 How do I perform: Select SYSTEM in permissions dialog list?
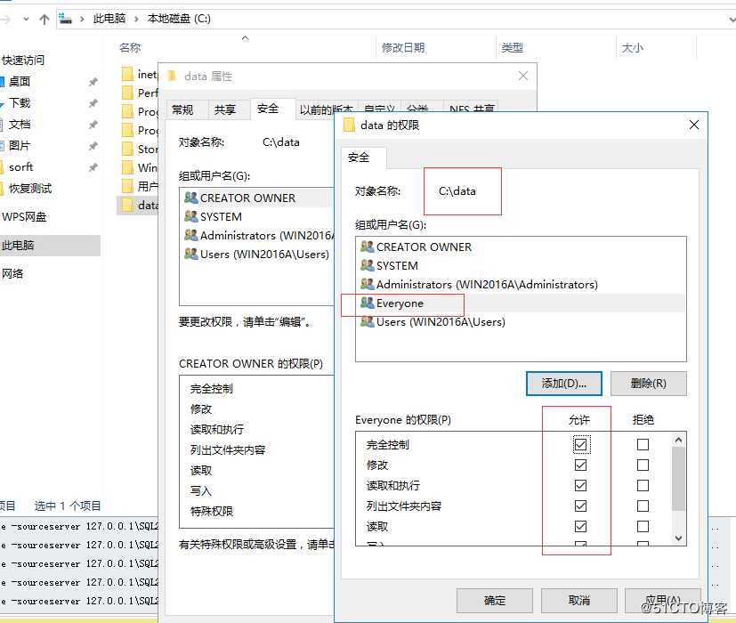coord(521,266)
